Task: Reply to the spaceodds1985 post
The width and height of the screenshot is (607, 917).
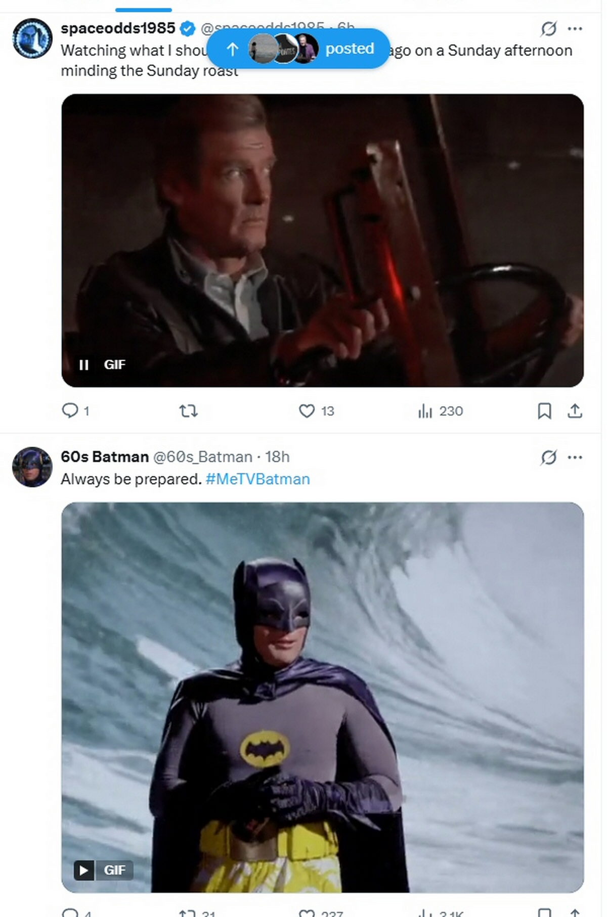Action: pyautogui.click(x=70, y=410)
